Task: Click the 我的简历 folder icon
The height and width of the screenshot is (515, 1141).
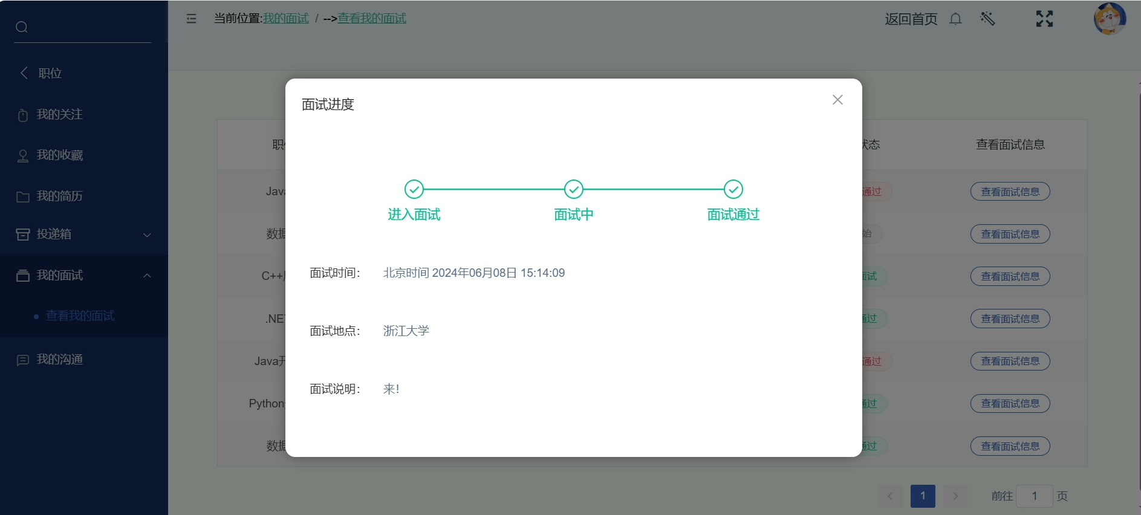Action: pyautogui.click(x=23, y=196)
